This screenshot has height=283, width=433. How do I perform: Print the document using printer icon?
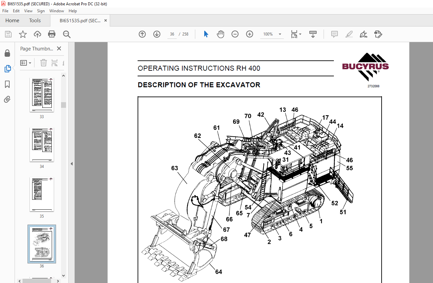(x=52, y=34)
